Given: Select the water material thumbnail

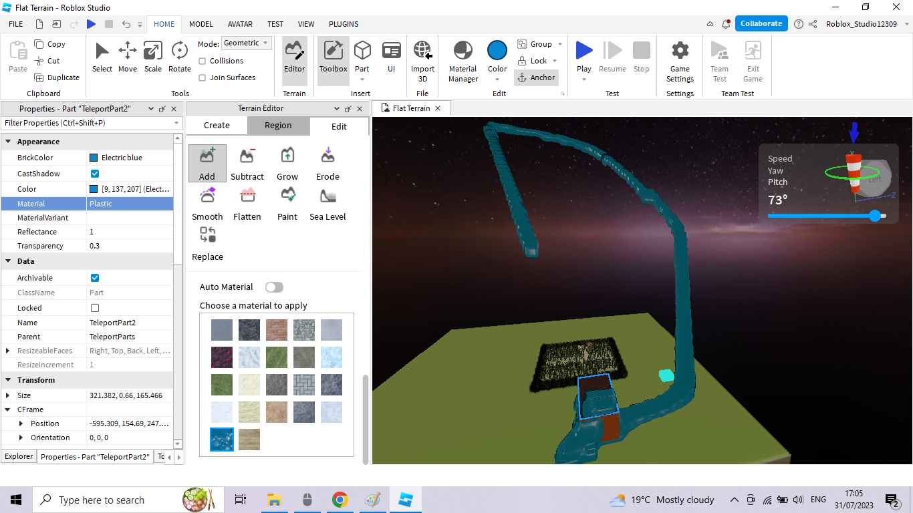Looking at the screenshot, I should 222,440.
